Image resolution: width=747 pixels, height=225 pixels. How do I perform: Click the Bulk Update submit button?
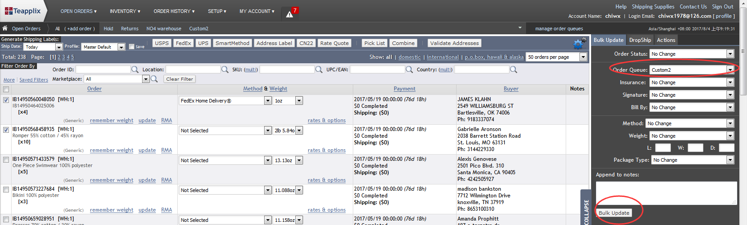[614, 213]
